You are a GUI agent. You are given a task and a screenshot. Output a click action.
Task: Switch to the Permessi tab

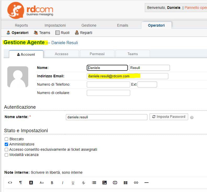97,54
